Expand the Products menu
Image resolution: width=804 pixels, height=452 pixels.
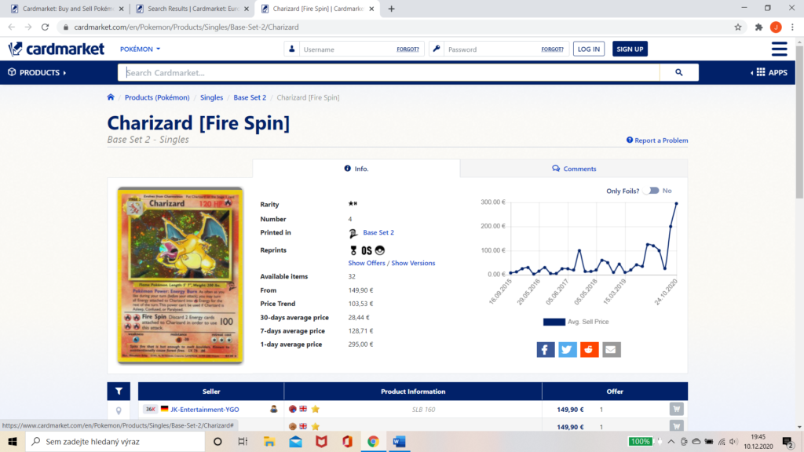point(38,72)
